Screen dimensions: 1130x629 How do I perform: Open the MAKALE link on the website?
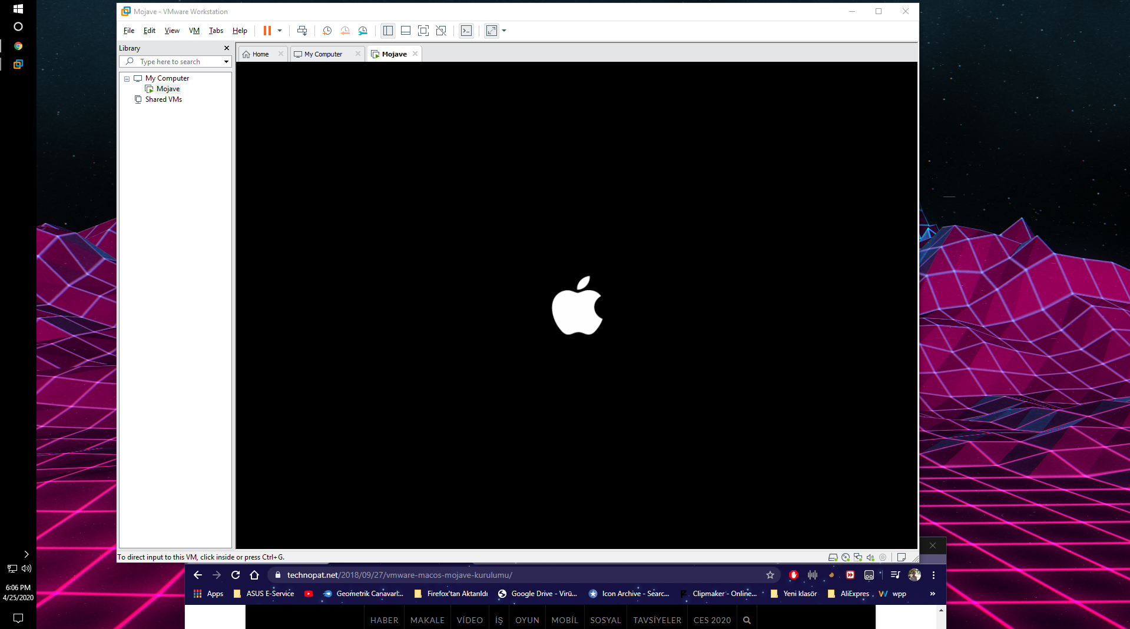pos(427,620)
